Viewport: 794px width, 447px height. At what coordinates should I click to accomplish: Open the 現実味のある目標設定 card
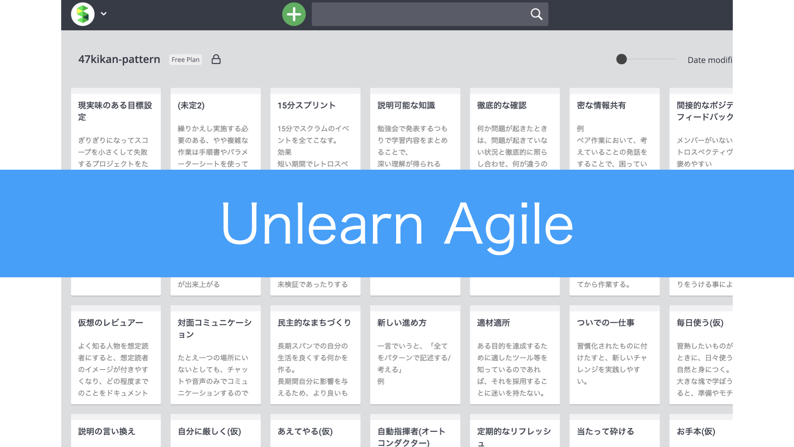click(116, 129)
